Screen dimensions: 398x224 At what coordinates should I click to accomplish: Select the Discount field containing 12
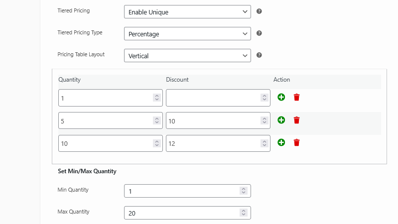click(x=212, y=143)
